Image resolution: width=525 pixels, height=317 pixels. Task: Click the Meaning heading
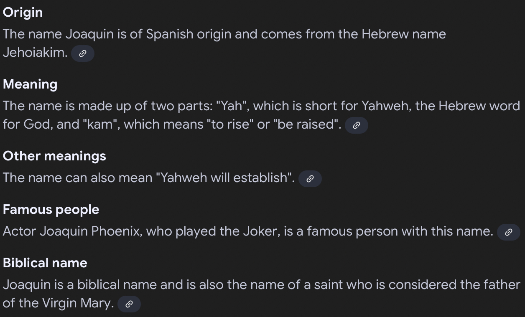point(30,84)
